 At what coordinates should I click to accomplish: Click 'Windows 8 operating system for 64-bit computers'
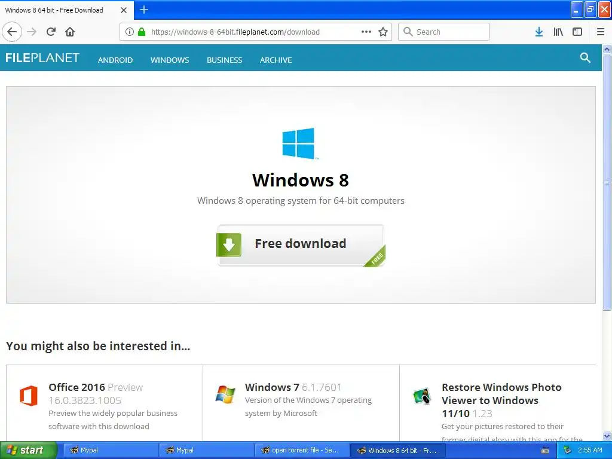pos(301,201)
